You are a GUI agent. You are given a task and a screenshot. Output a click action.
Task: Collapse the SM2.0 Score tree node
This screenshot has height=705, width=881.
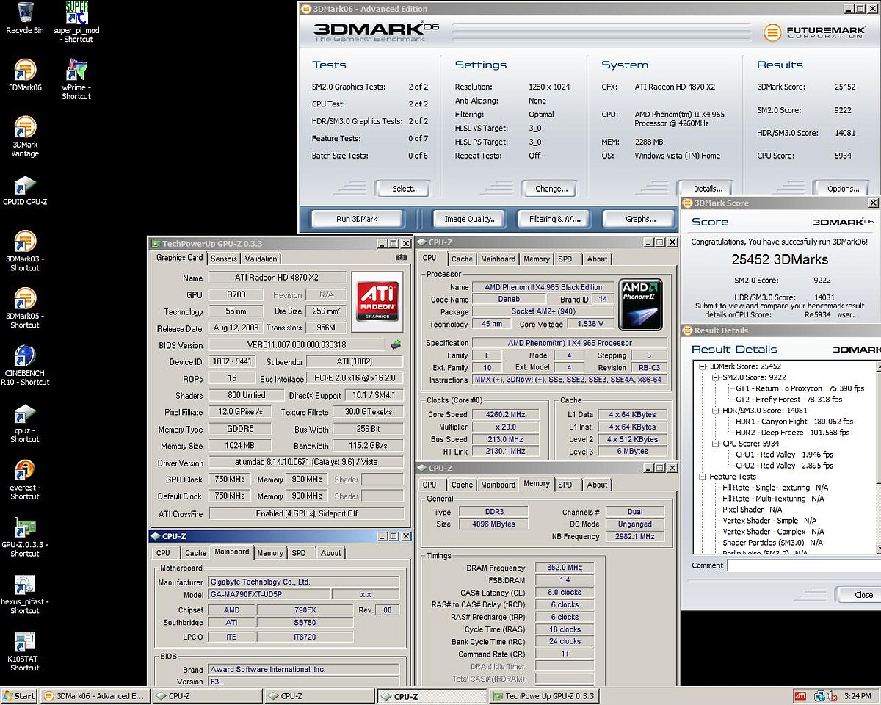(x=716, y=377)
